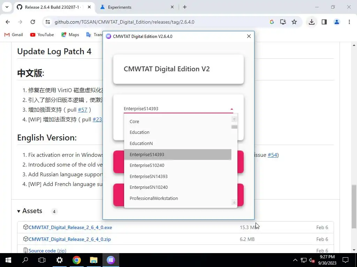Select EnterpriseSN14393 from the list
The width and height of the screenshot is (357, 267).
[x=177, y=176]
